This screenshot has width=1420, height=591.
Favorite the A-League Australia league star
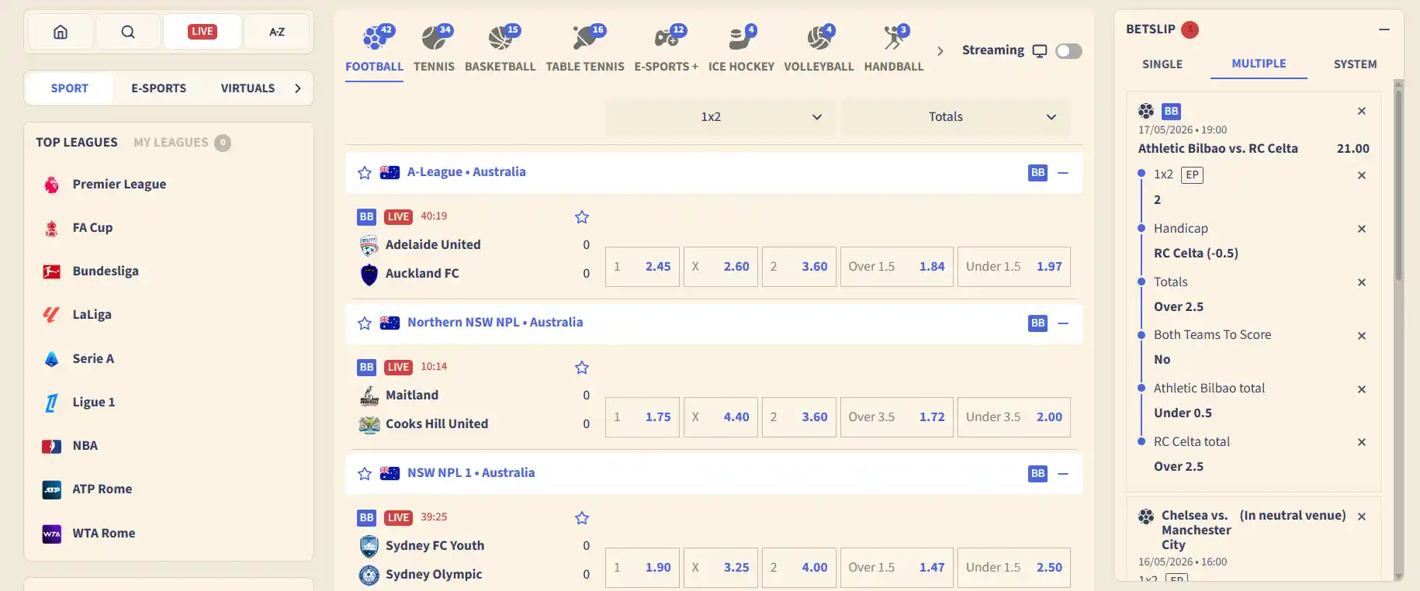pos(365,172)
